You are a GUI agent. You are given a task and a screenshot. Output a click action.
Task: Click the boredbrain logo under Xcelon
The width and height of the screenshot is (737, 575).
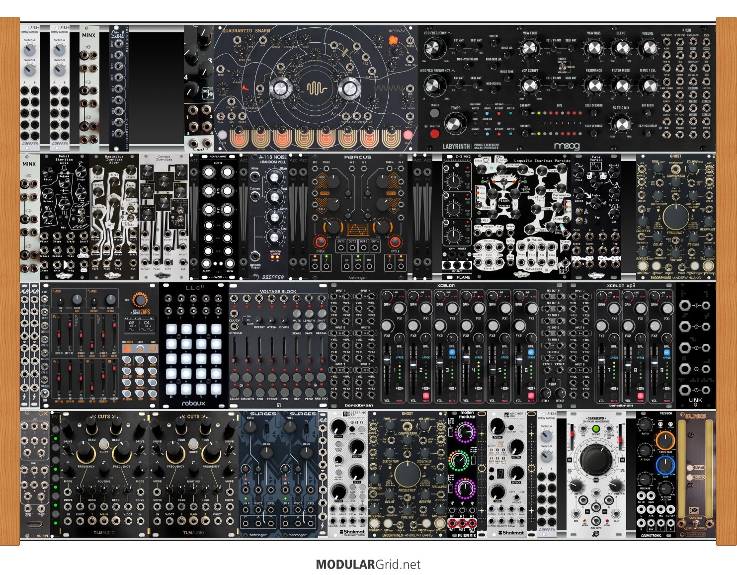[x=358, y=405]
